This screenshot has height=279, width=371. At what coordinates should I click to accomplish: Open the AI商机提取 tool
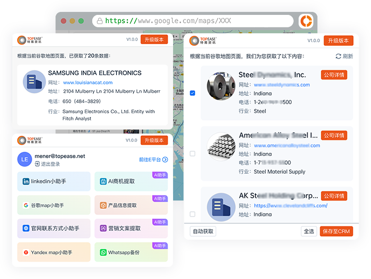131,182
